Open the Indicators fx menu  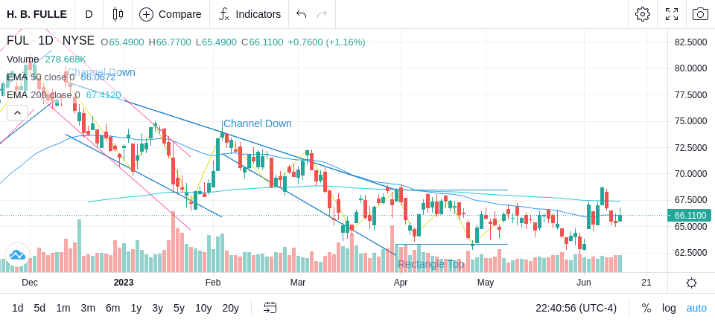(x=224, y=14)
